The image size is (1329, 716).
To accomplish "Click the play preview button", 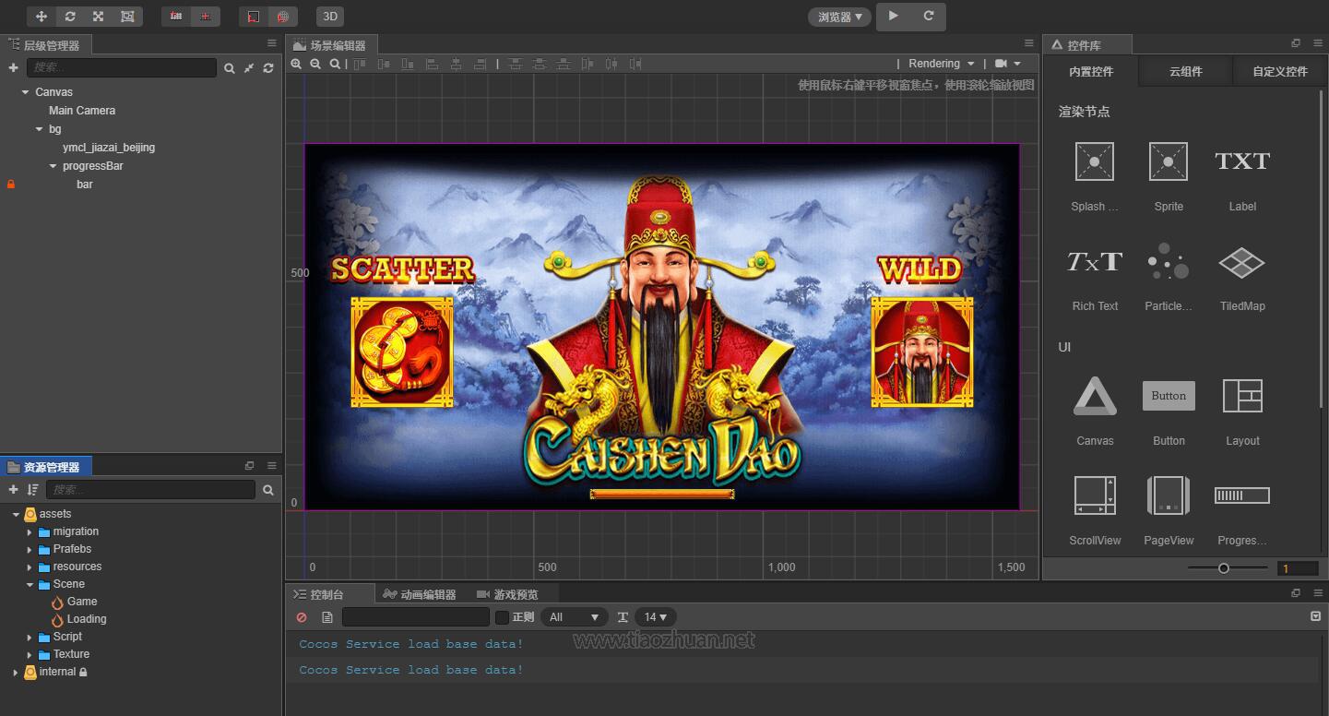I will pos(893,16).
